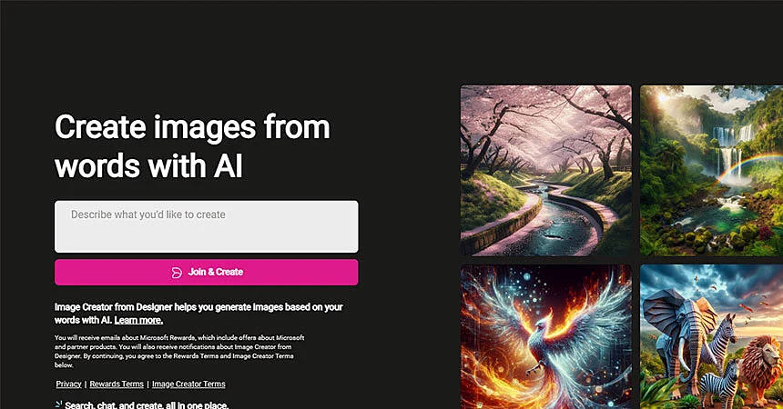Open the Privacy link
783x409 pixels.
68,384
